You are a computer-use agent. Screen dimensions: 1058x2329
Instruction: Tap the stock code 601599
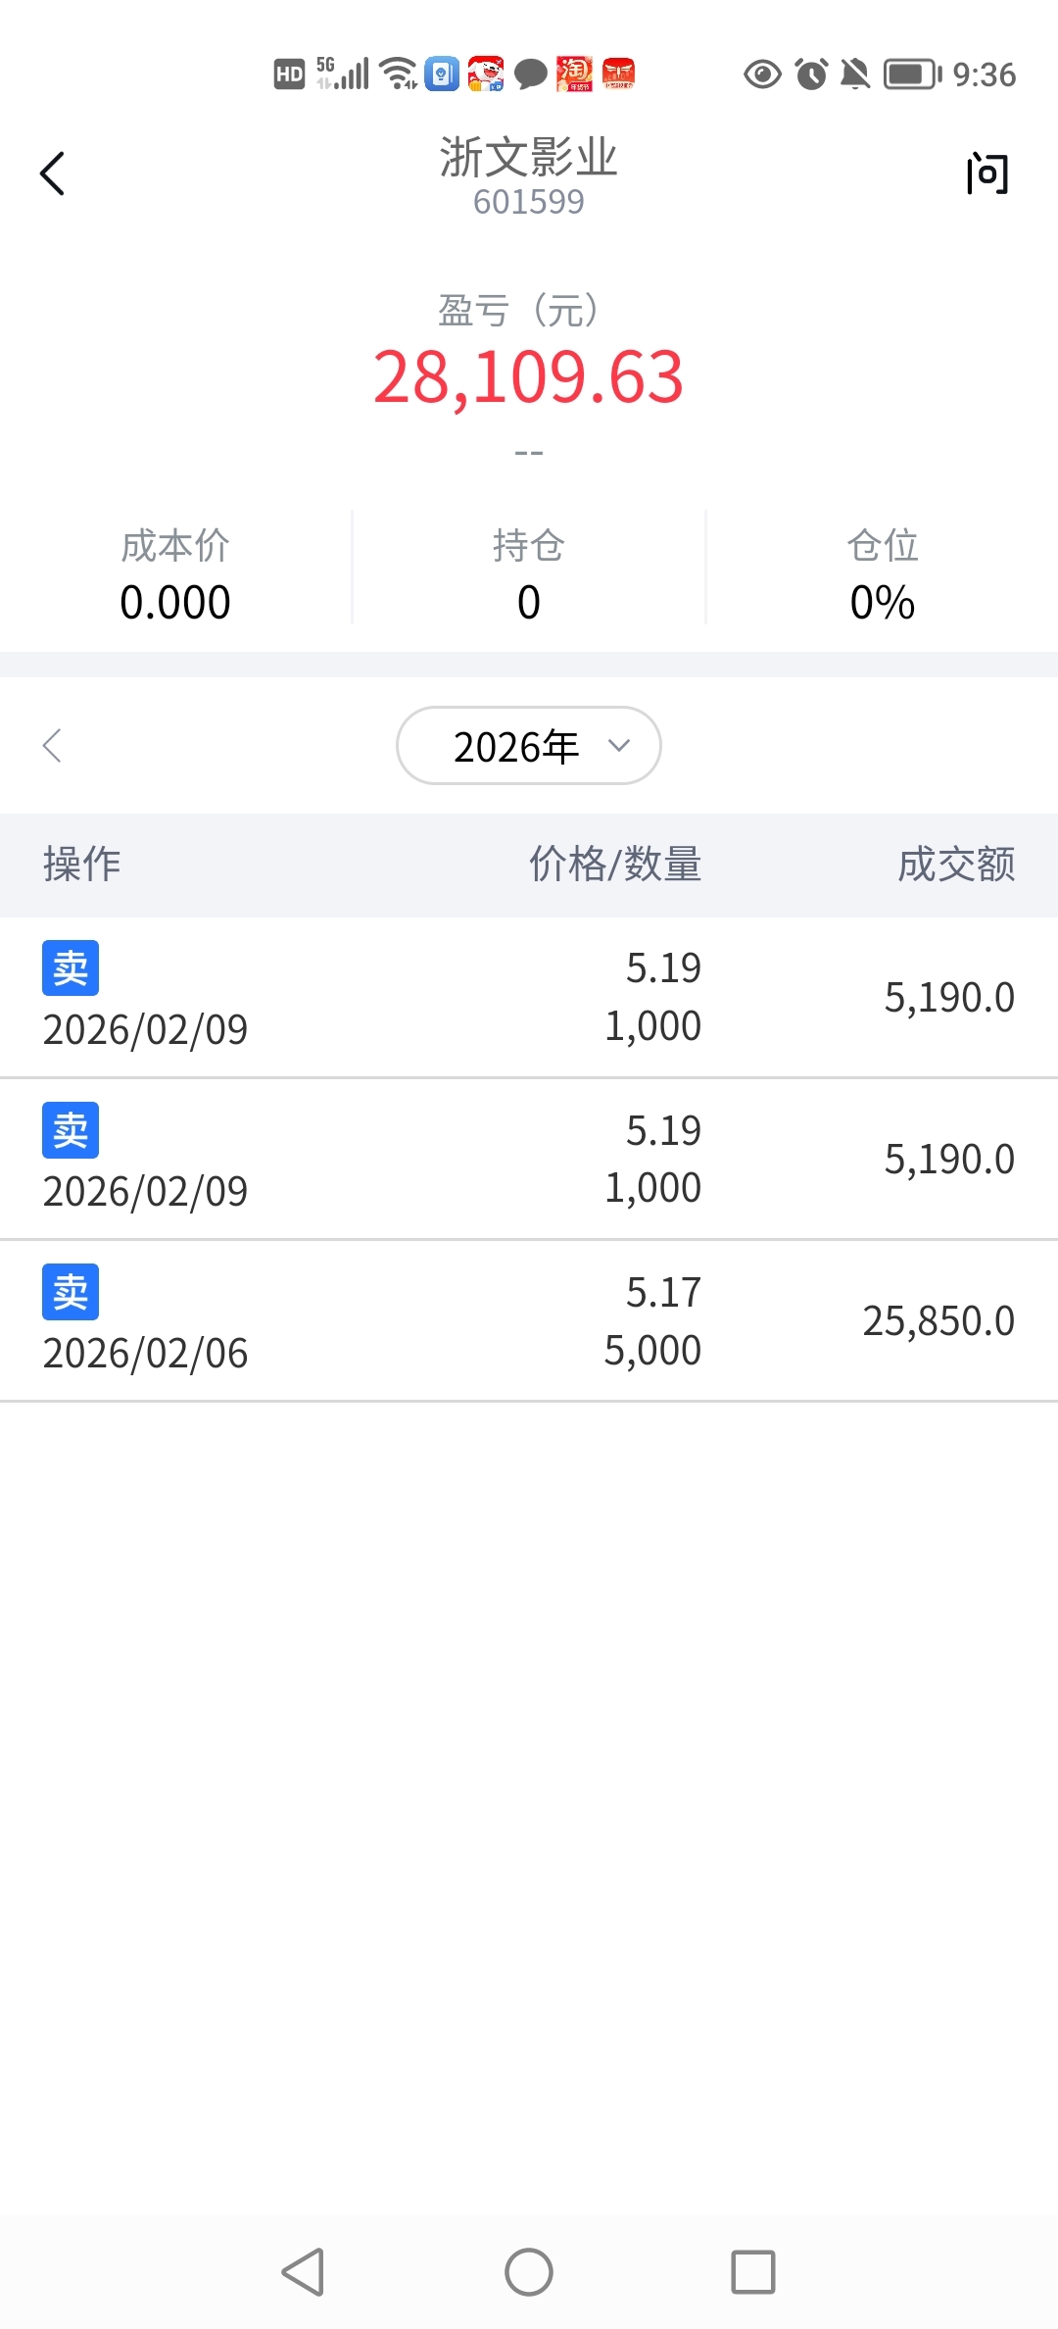click(529, 202)
